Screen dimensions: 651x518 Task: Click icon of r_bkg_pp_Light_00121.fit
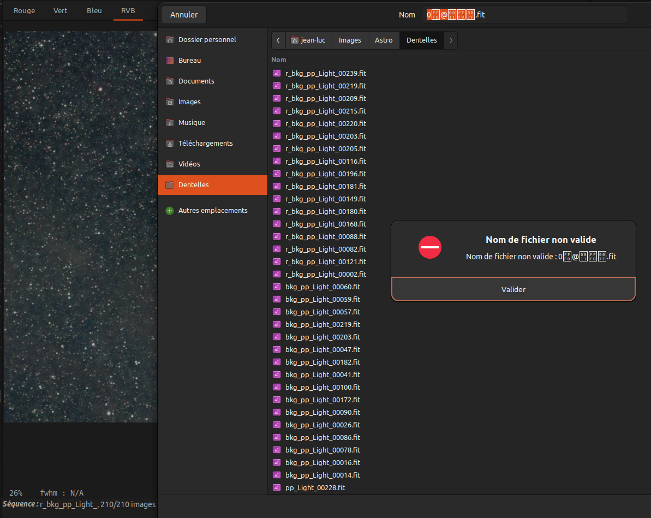click(277, 261)
